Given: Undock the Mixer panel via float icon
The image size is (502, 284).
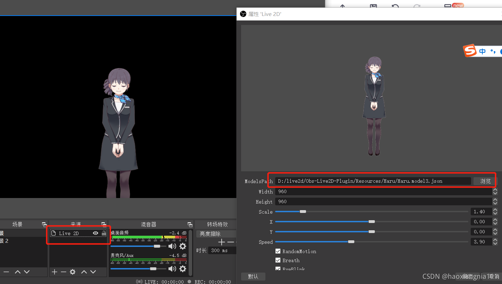Looking at the screenshot, I should (x=190, y=225).
